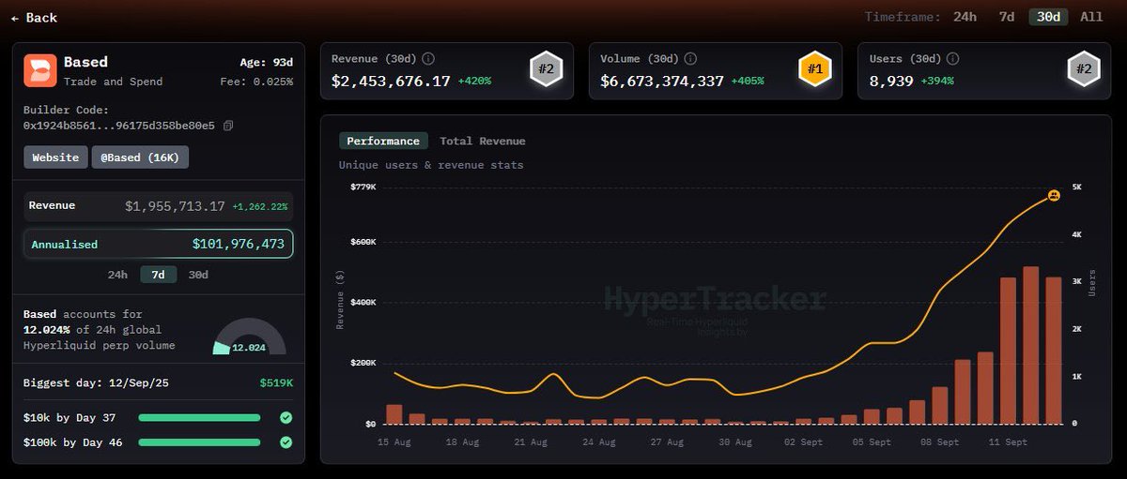Screen dimensions: 1127x479
Task: Show info for Volume (30d) icon
Action: (690, 59)
